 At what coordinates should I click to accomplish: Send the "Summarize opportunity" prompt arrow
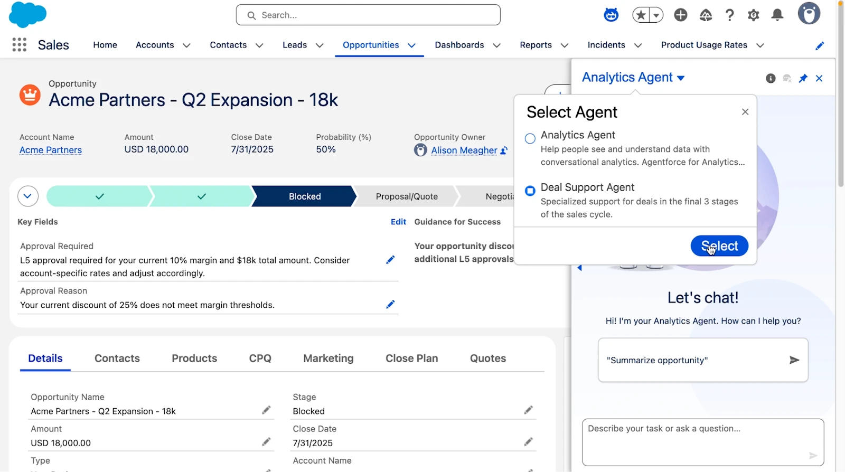click(x=794, y=360)
